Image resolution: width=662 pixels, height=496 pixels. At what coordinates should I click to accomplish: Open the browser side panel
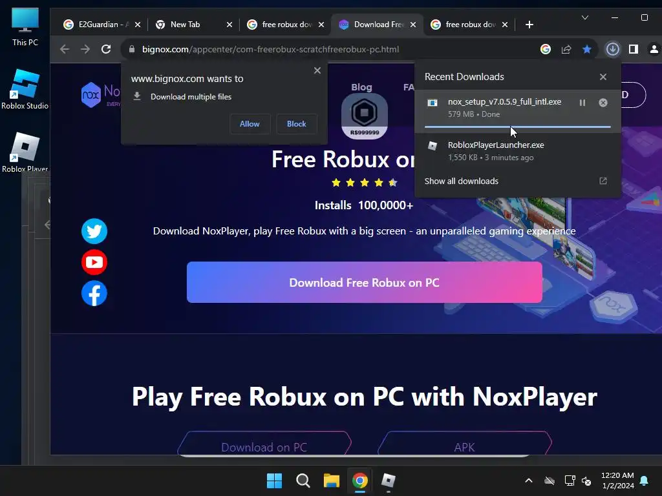[634, 49]
